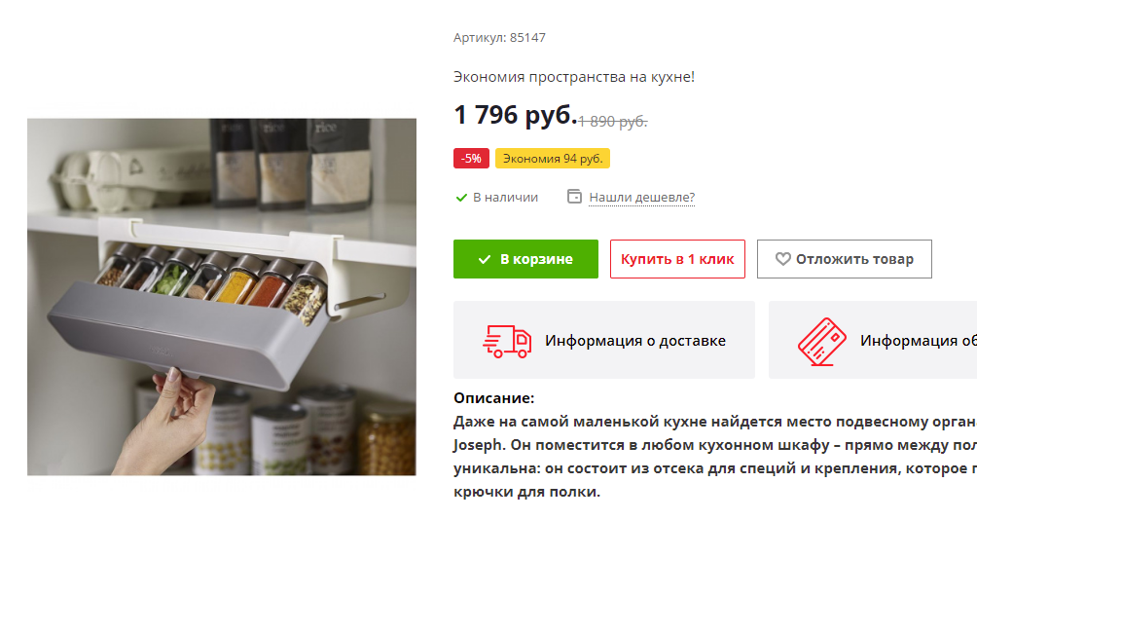Click the green availability checkmark icon

pyautogui.click(x=461, y=198)
